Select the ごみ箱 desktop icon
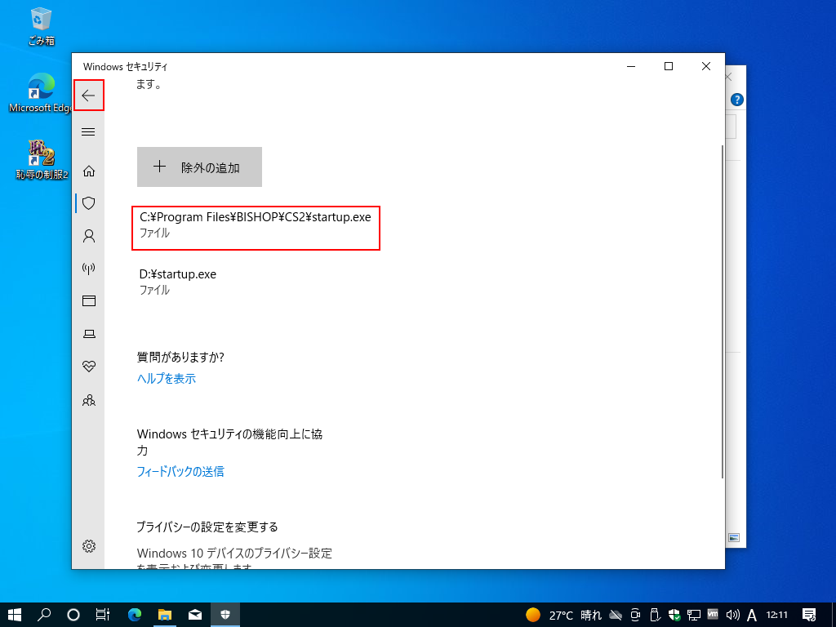836x627 pixels. pos(41,26)
